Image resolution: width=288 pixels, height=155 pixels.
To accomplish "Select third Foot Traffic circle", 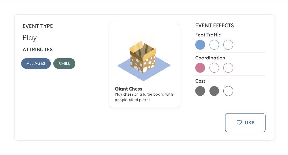I will 228,45.
